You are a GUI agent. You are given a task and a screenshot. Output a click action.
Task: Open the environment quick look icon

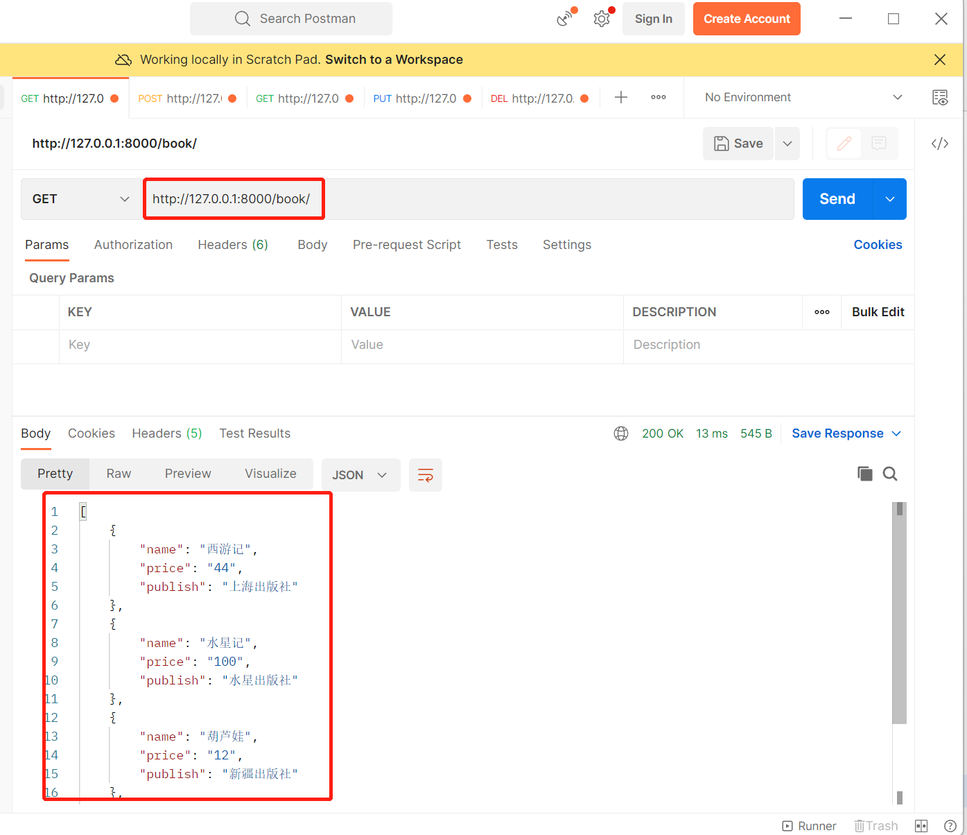point(940,98)
